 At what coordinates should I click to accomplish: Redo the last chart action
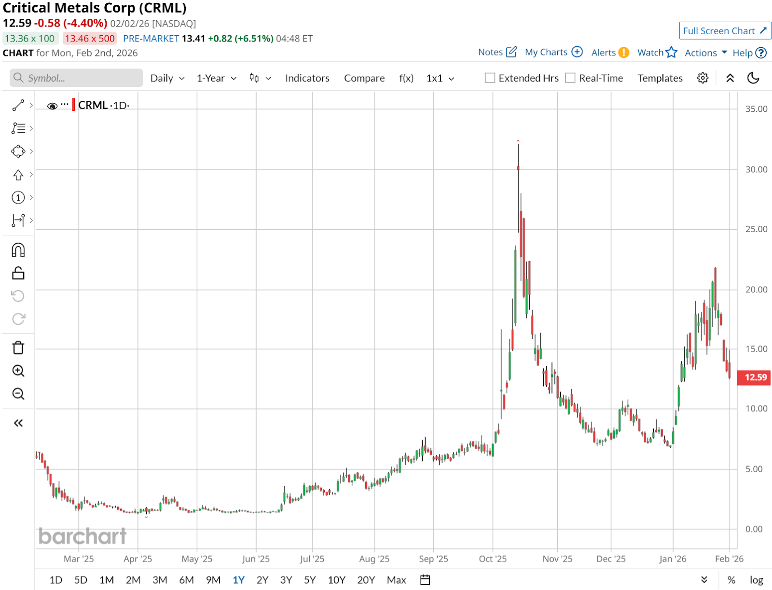click(x=18, y=319)
